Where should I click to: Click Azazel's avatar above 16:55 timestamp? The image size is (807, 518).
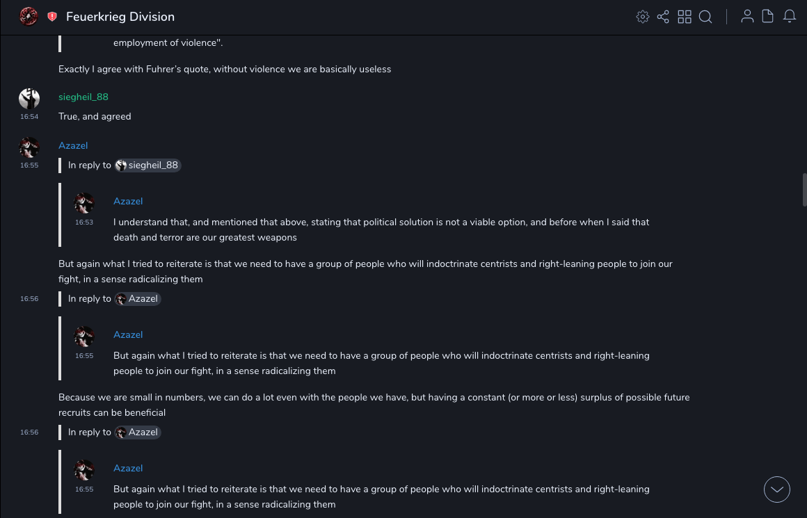29,147
